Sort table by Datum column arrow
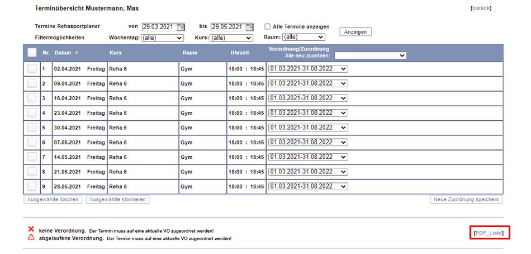 (77, 53)
